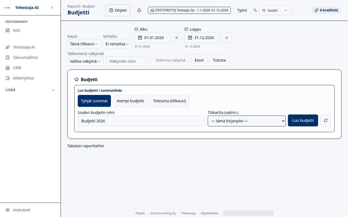Click the Luo budjetti button
The width and height of the screenshot is (348, 217).
point(303,120)
